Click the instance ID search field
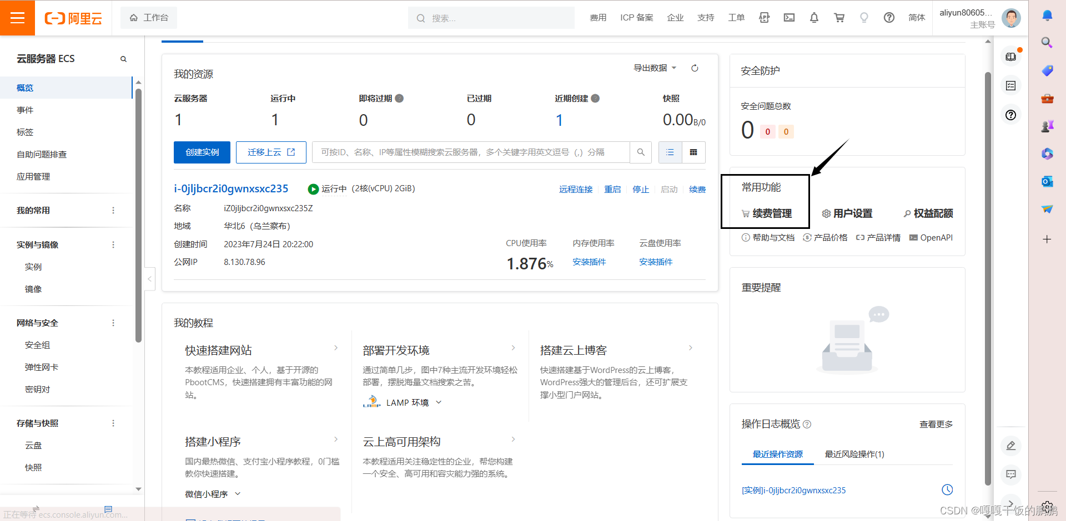 tap(471, 152)
